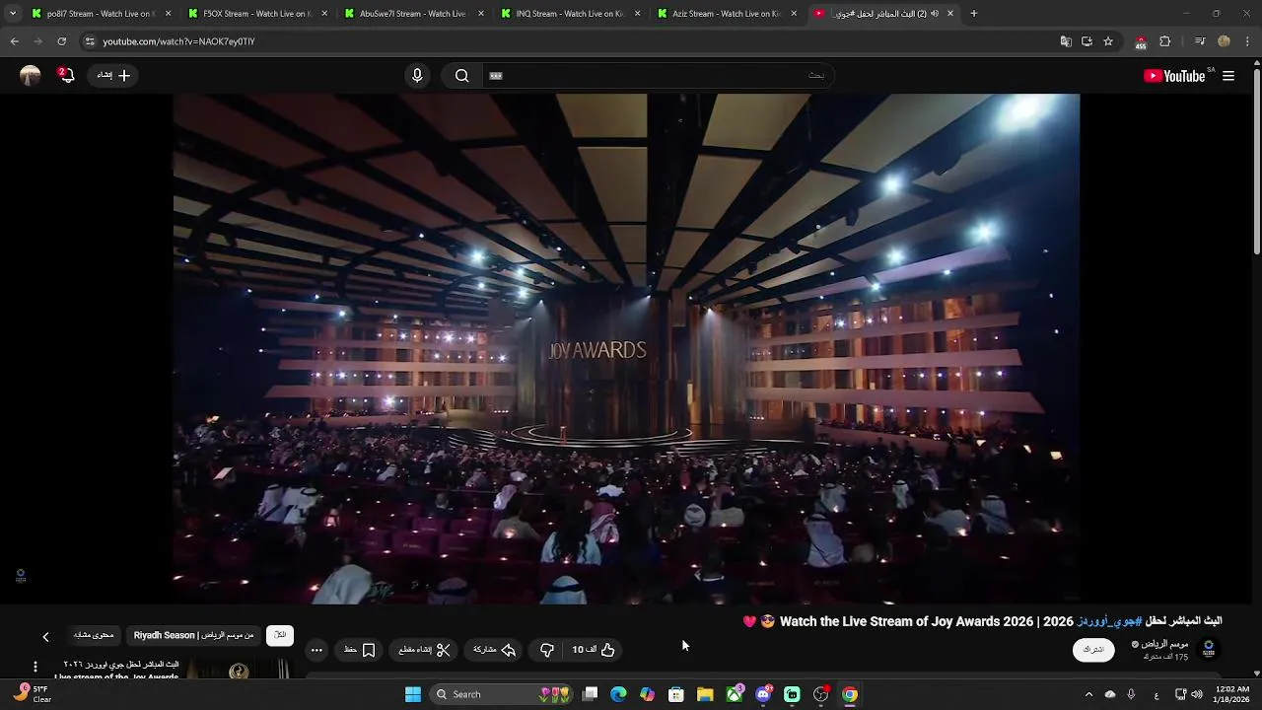Screen dimensions: 1262x710
Task: Click the site information icon in address bar
Action: coord(90,41)
